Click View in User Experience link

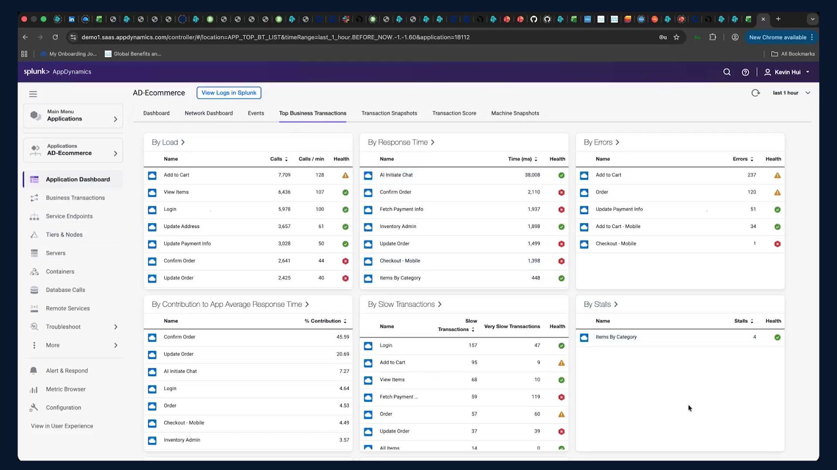(62, 426)
